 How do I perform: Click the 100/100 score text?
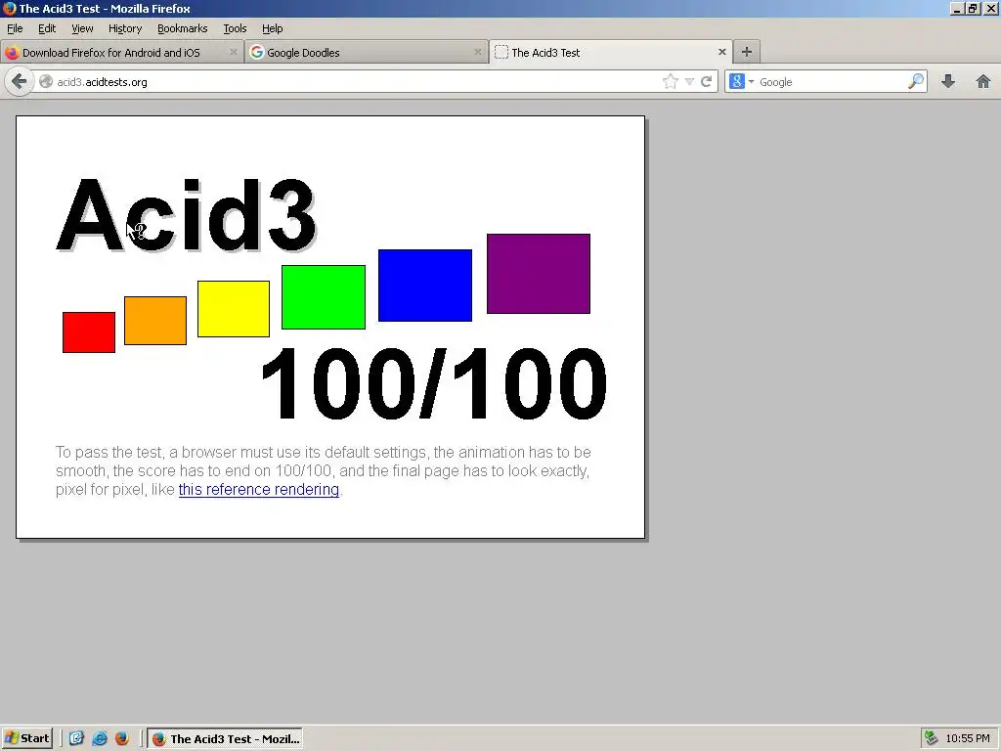434,383
